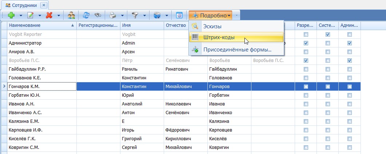Select the Карповцев И.Ф. name cell

click(42, 130)
